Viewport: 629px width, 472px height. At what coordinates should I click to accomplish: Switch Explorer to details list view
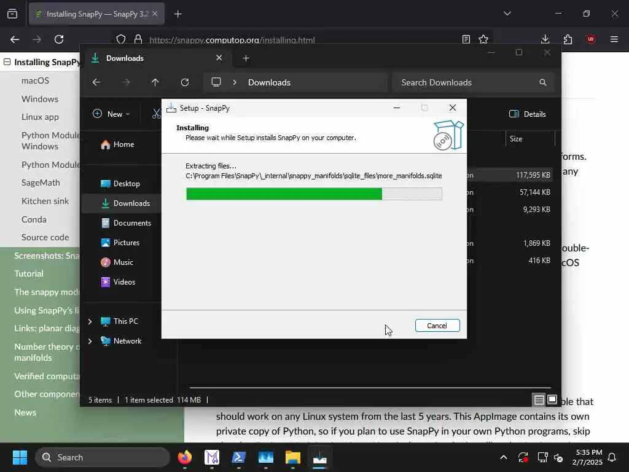click(x=539, y=400)
